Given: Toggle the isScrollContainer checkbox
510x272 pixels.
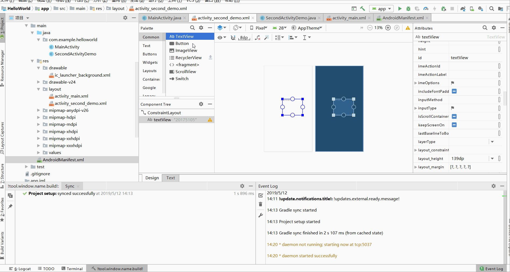Looking at the screenshot, I should tap(454, 116).
